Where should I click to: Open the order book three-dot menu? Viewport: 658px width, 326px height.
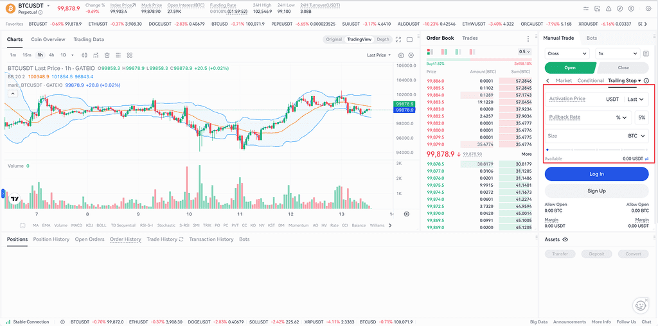tap(528, 39)
